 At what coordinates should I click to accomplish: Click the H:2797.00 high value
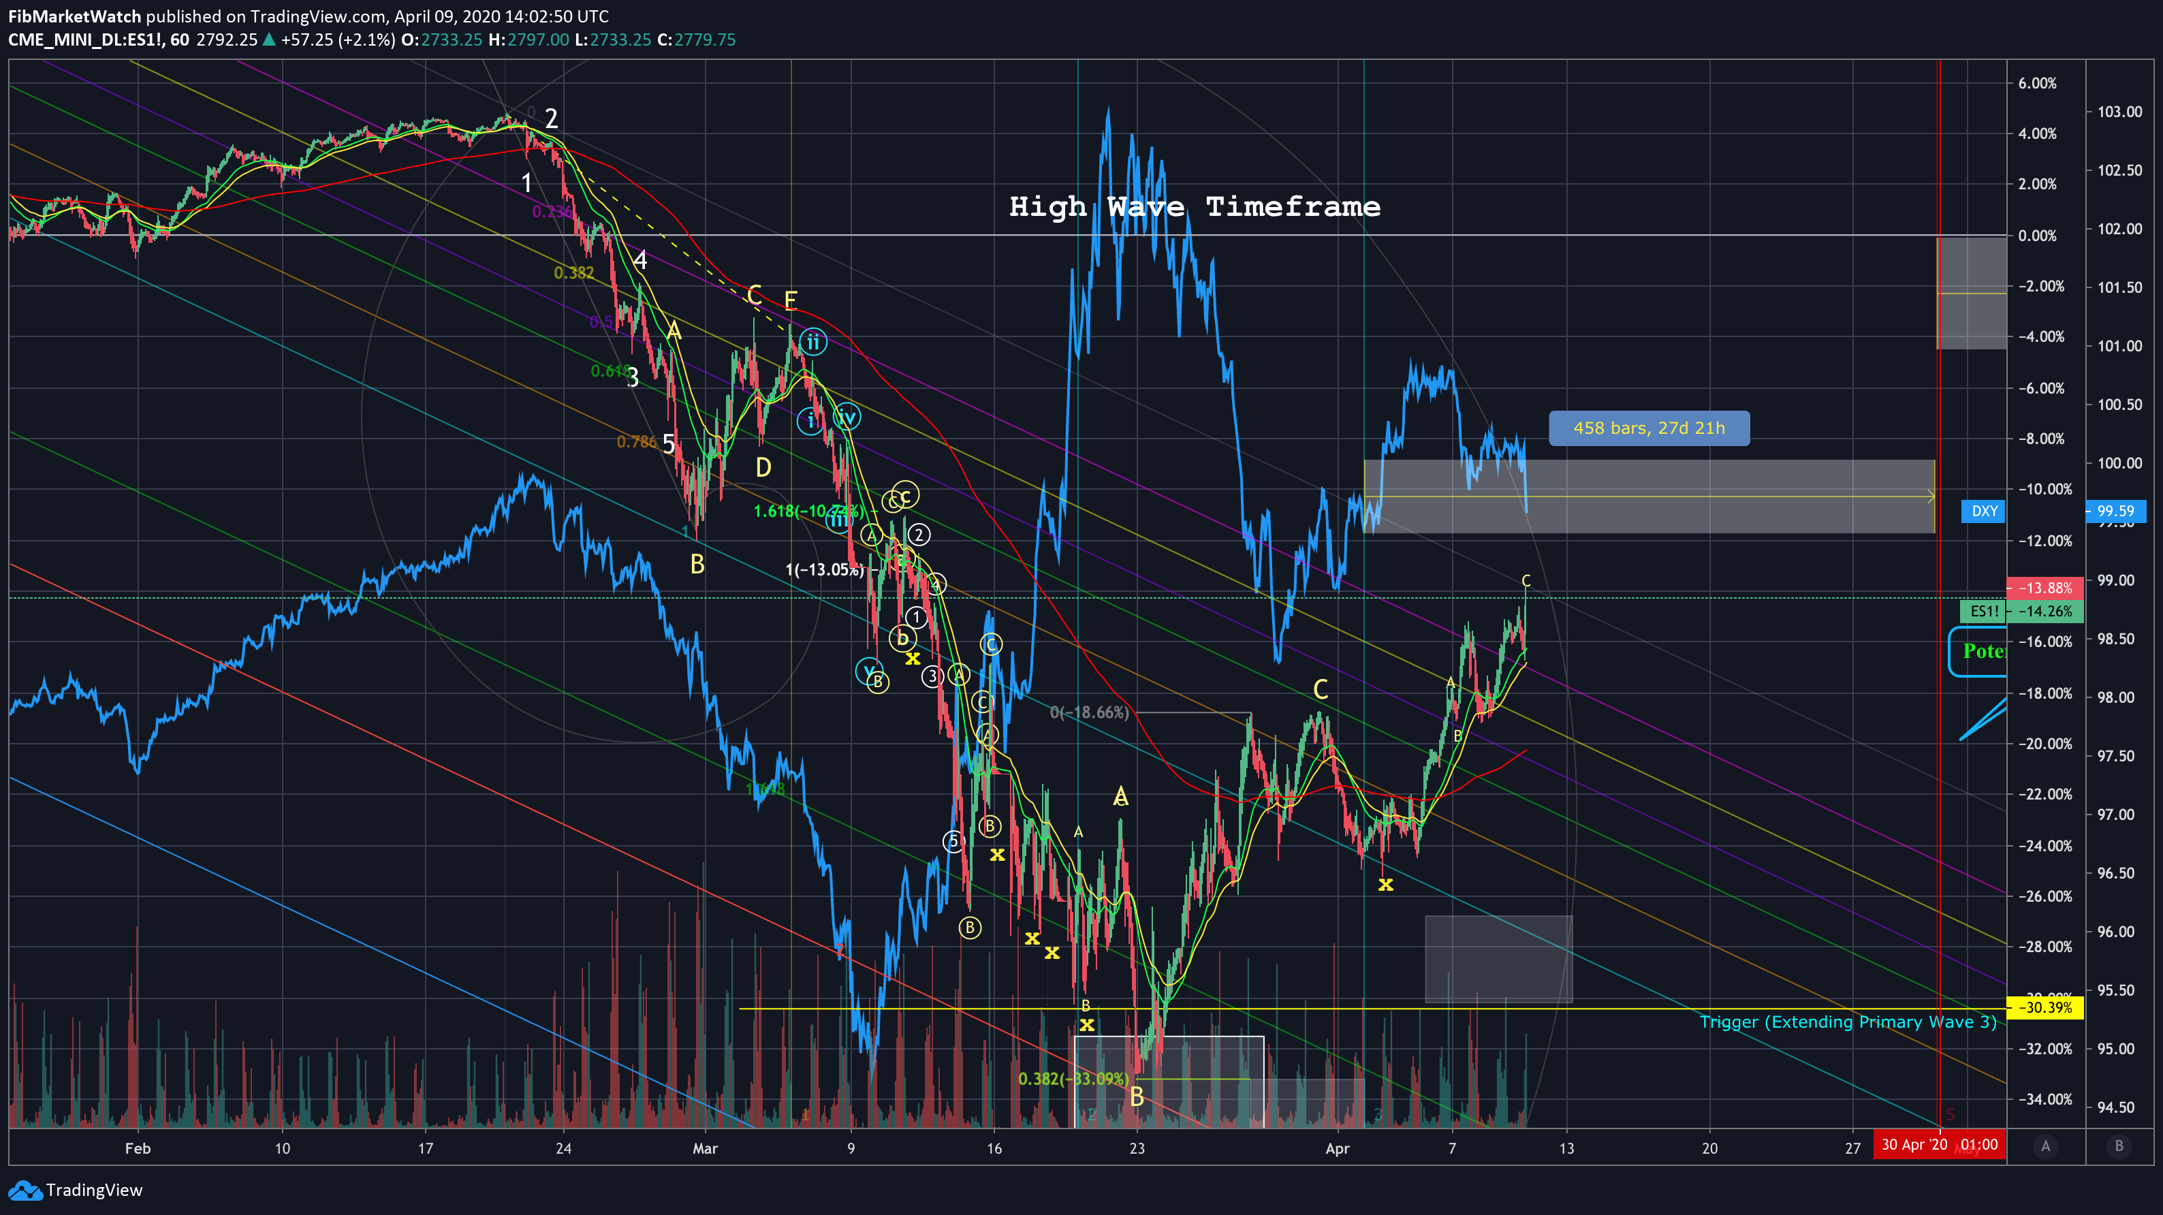[x=529, y=40]
